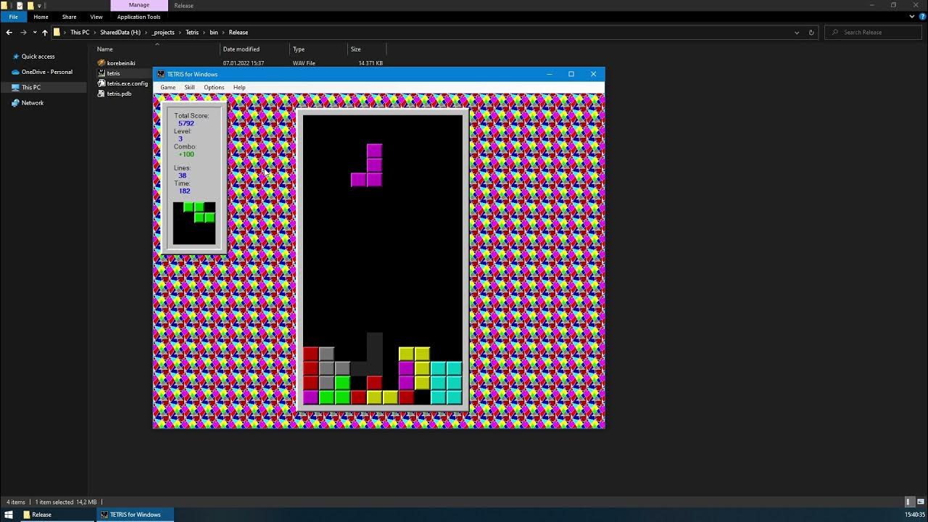
Task: Open the Options menu in TETRIS
Action: [x=214, y=88]
